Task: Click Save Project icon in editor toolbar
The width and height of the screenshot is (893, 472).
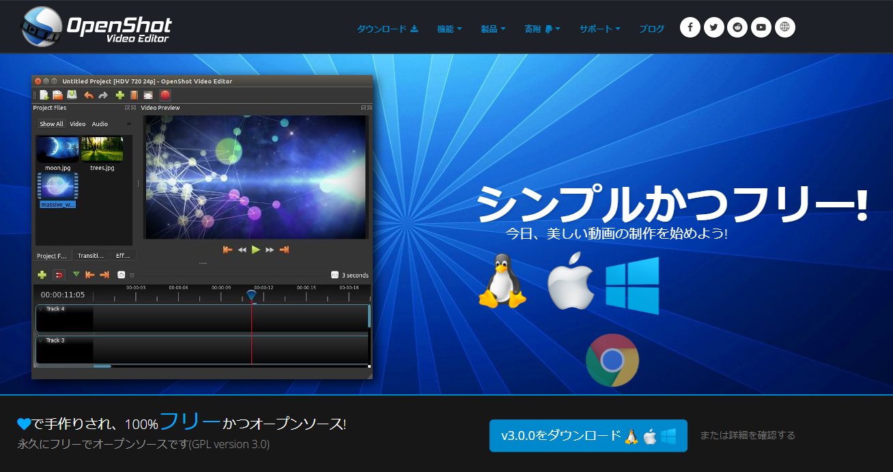Action: (72, 95)
